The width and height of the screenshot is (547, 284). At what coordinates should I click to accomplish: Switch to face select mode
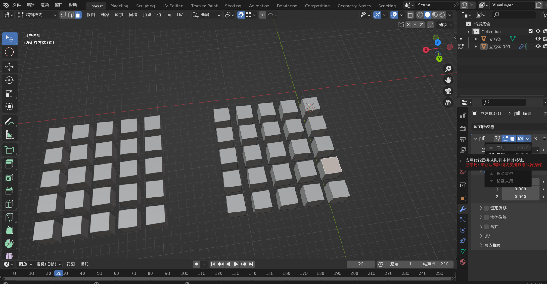point(78,15)
